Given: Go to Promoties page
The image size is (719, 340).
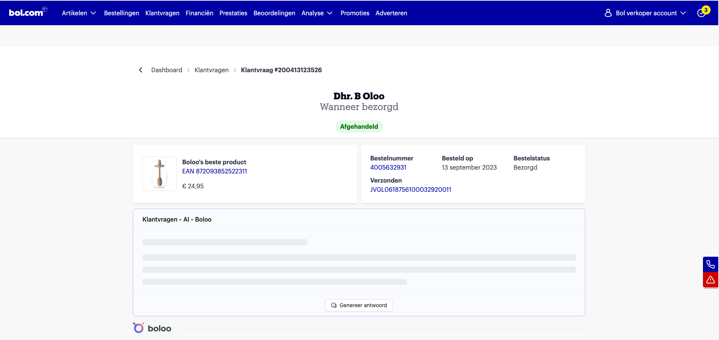Looking at the screenshot, I should (355, 13).
